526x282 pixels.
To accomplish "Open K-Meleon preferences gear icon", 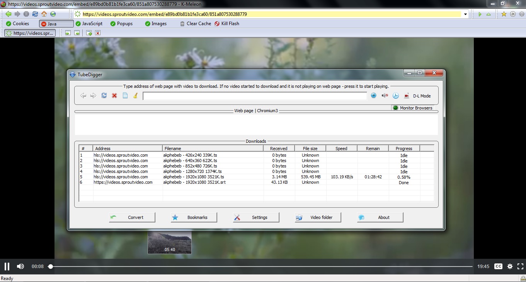I will (522, 14).
